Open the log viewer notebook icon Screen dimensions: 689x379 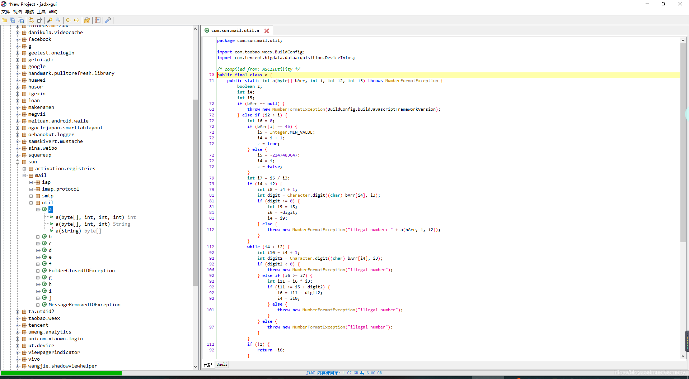click(98, 20)
